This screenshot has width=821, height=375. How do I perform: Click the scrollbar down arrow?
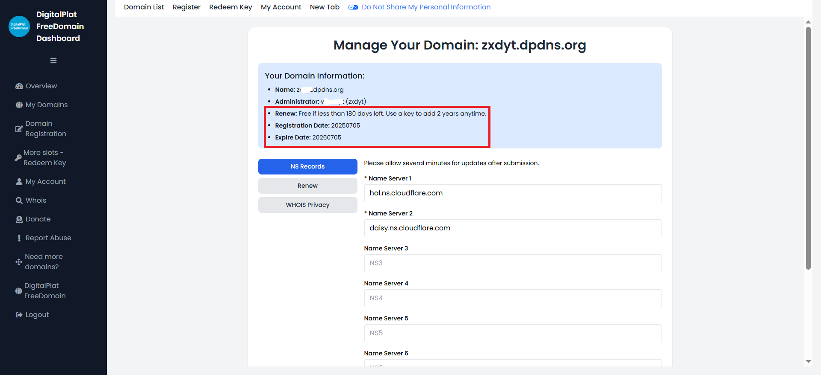pos(808,361)
